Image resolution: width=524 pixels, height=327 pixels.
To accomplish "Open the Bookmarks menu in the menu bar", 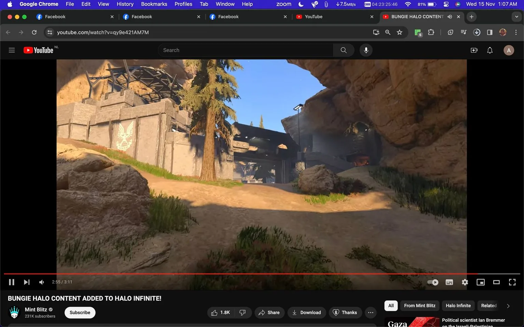I will (154, 4).
